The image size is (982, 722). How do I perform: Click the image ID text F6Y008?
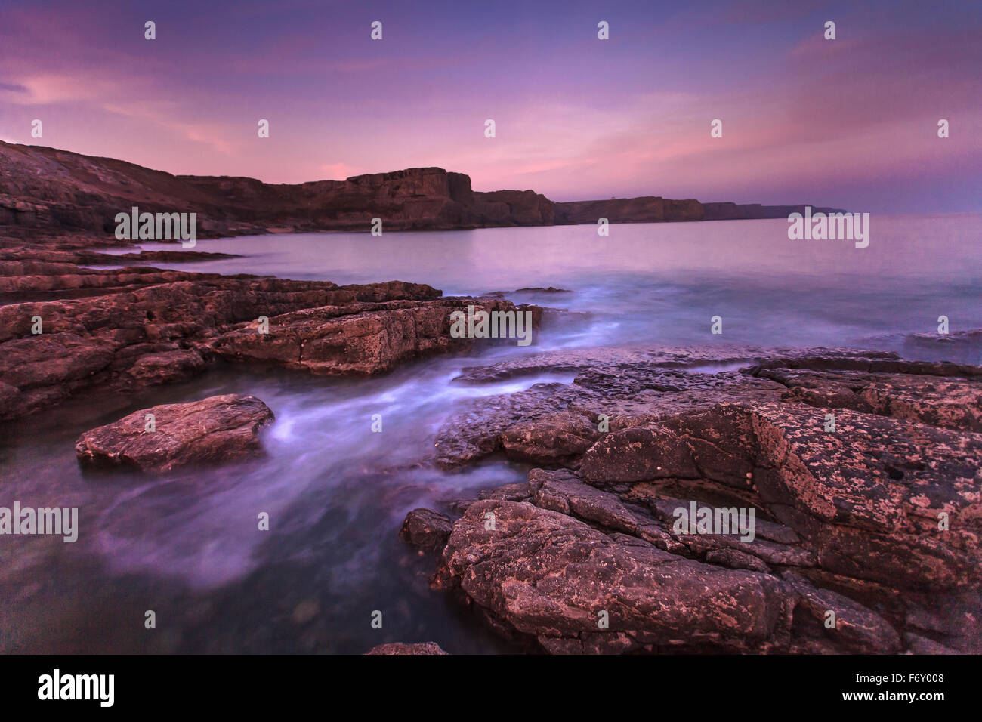[913, 679]
